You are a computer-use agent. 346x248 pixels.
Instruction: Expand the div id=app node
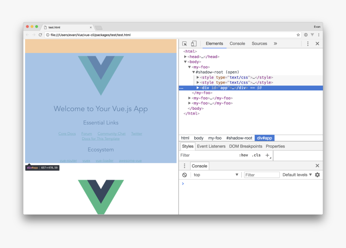point(198,88)
